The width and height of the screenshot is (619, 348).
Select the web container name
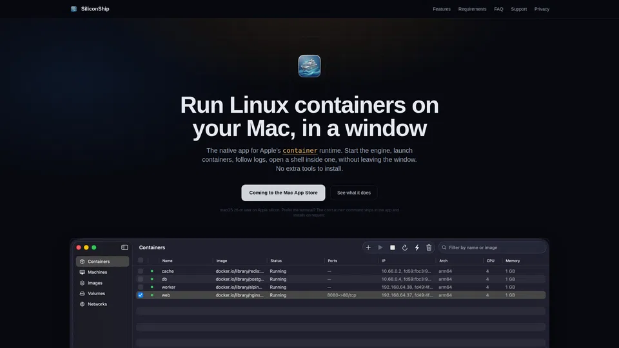tap(166, 295)
